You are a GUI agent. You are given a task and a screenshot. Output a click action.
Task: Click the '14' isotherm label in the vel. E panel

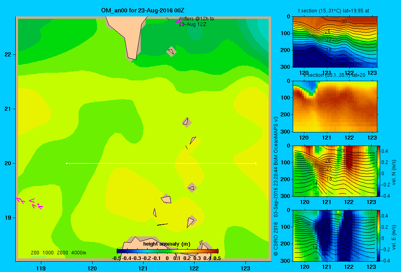pos(315,248)
